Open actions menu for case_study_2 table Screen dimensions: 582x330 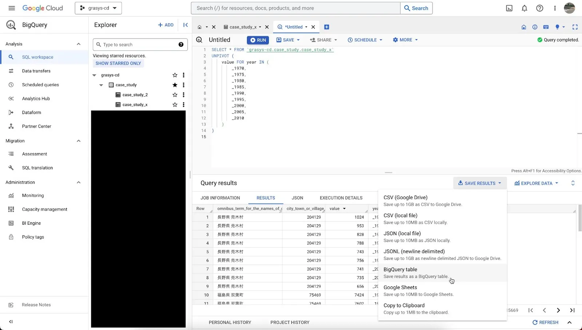coord(184,95)
